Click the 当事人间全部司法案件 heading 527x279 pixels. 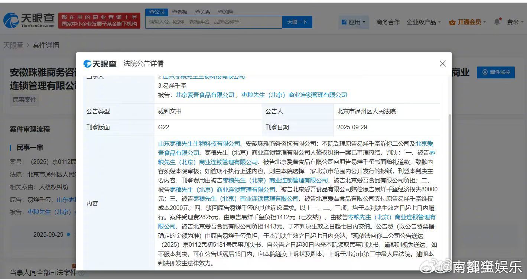pos(43,273)
